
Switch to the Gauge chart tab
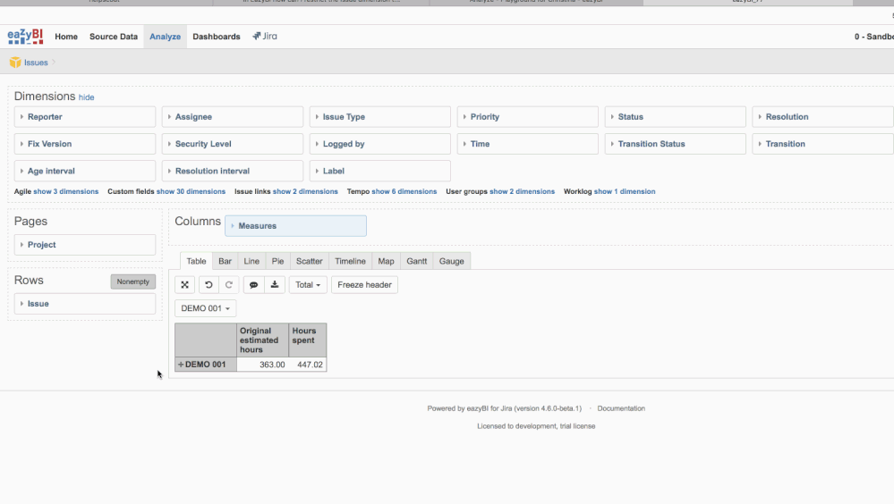click(452, 261)
